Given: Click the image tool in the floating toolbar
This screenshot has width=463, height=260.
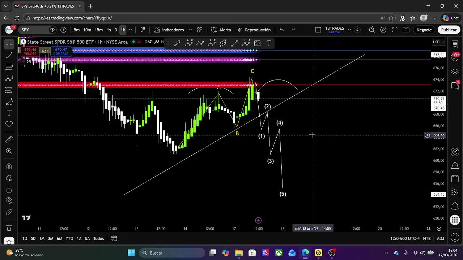Looking at the screenshot, I should [x=257, y=43].
